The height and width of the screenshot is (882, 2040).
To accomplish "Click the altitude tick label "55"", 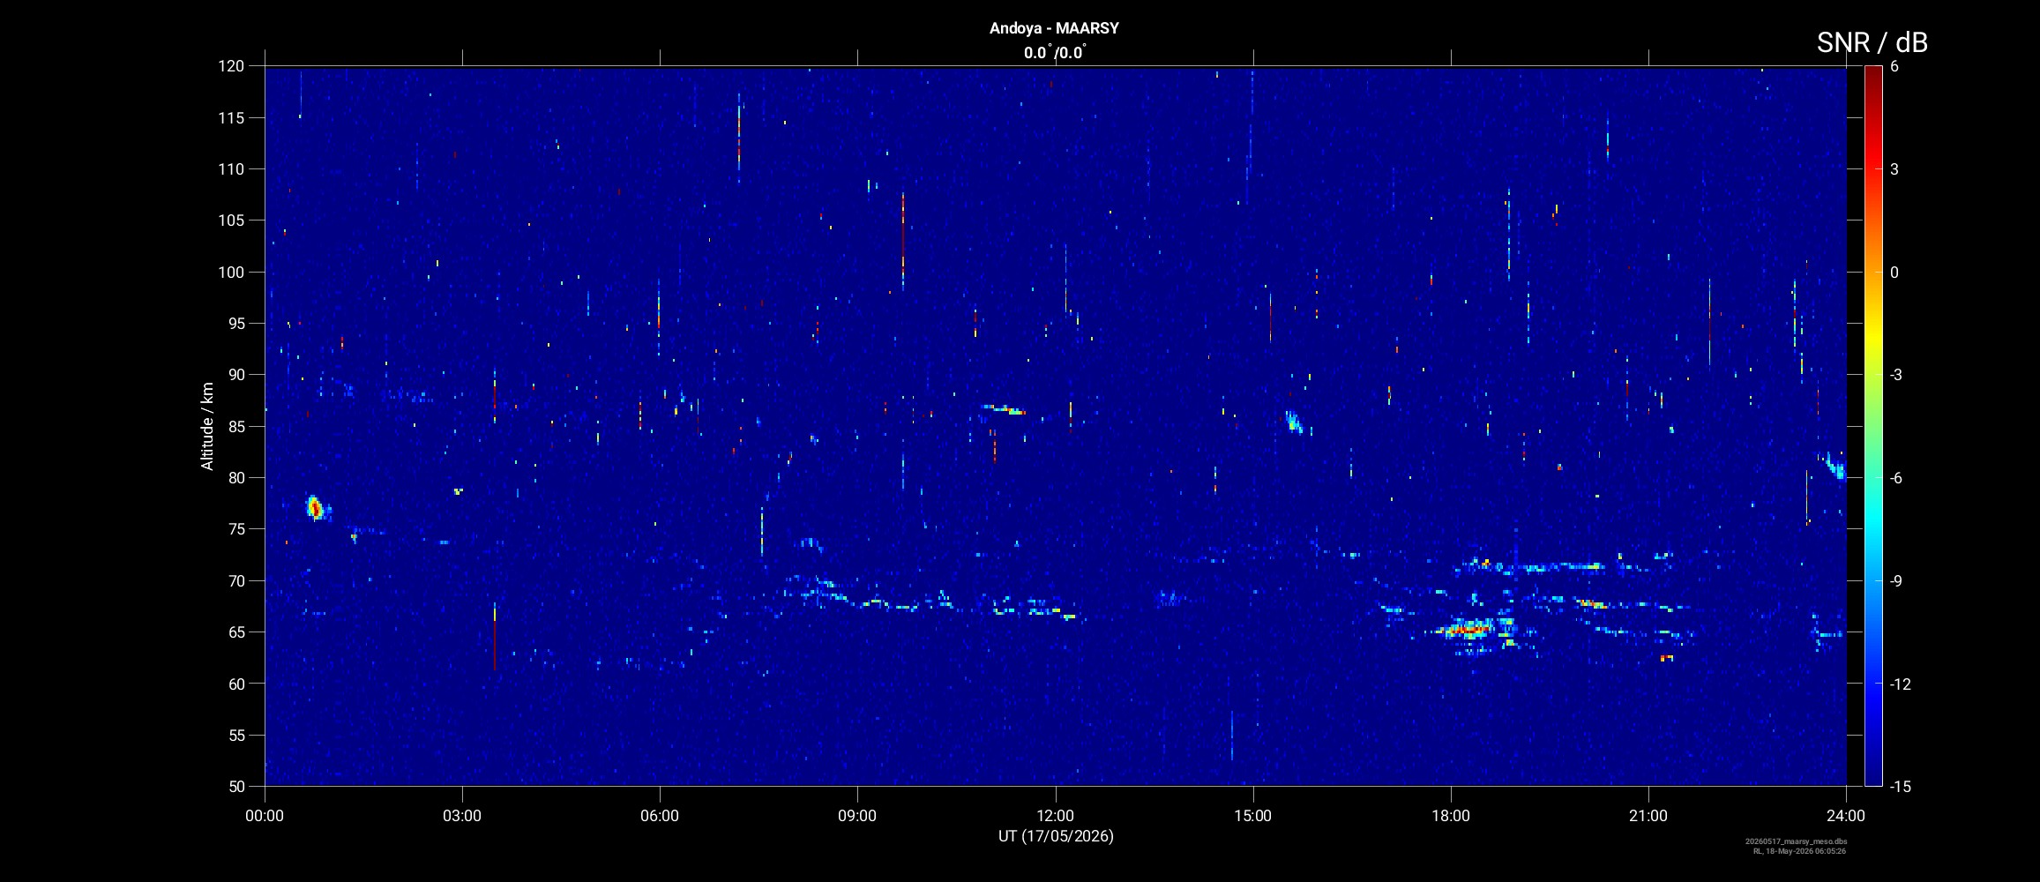I will (x=235, y=736).
